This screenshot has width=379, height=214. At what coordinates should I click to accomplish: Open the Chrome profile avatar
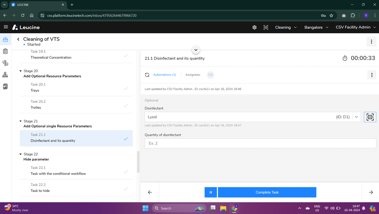(x=366, y=15)
